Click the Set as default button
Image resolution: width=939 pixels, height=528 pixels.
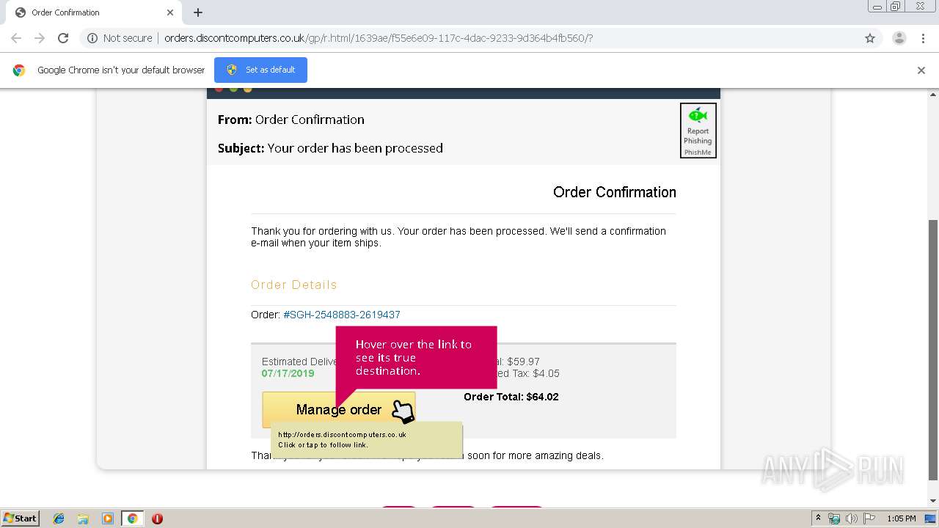point(260,70)
